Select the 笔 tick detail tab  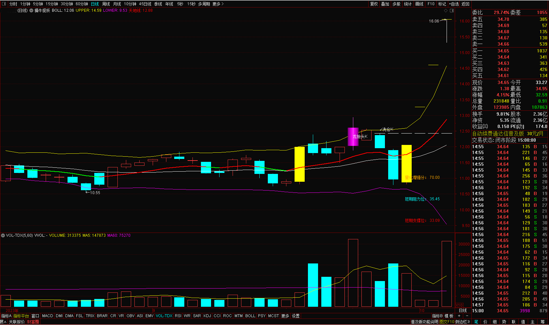pyautogui.click(x=476, y=322)
